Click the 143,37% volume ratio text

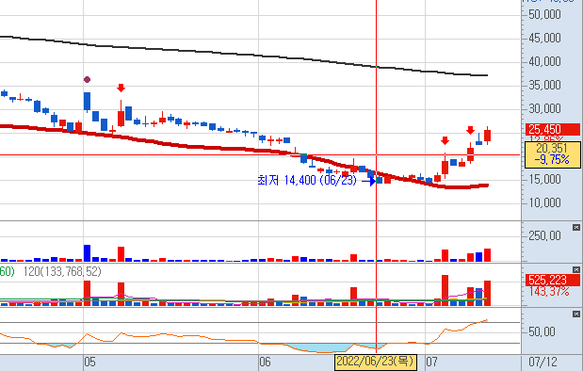point(549,292)
